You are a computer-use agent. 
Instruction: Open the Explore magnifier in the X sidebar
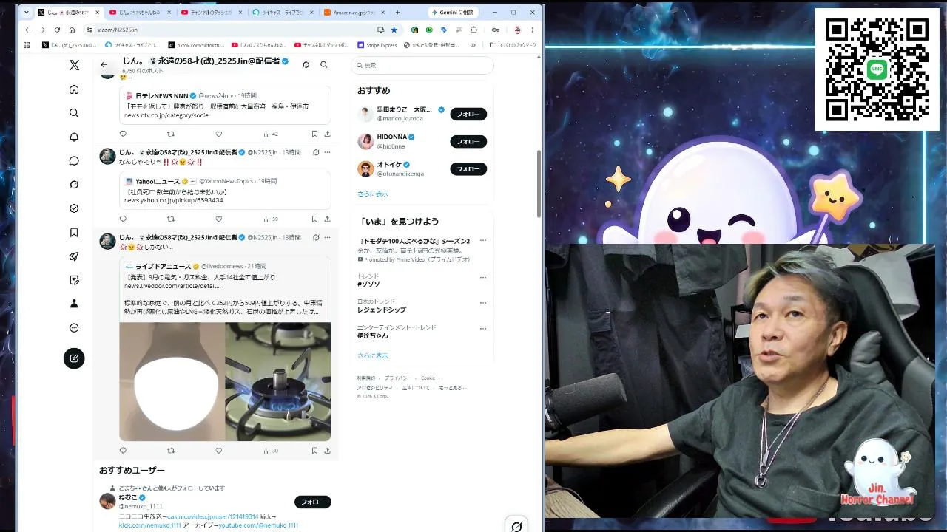click(x=74, y=113)
